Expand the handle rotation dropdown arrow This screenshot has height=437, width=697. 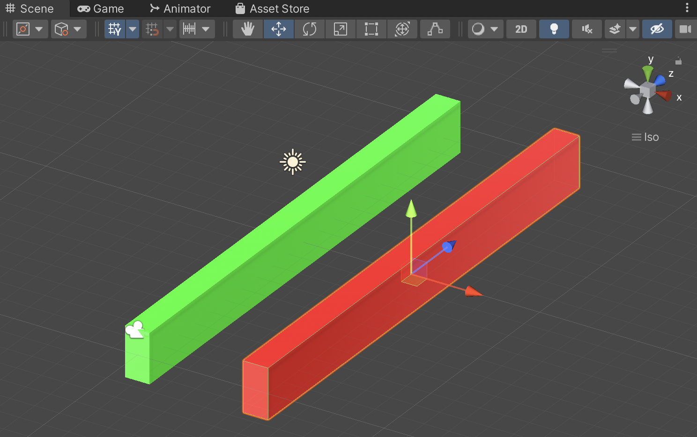(x=78, y=29)
